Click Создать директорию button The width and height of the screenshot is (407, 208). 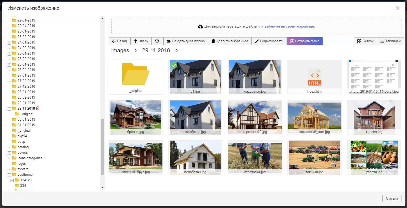186,41
